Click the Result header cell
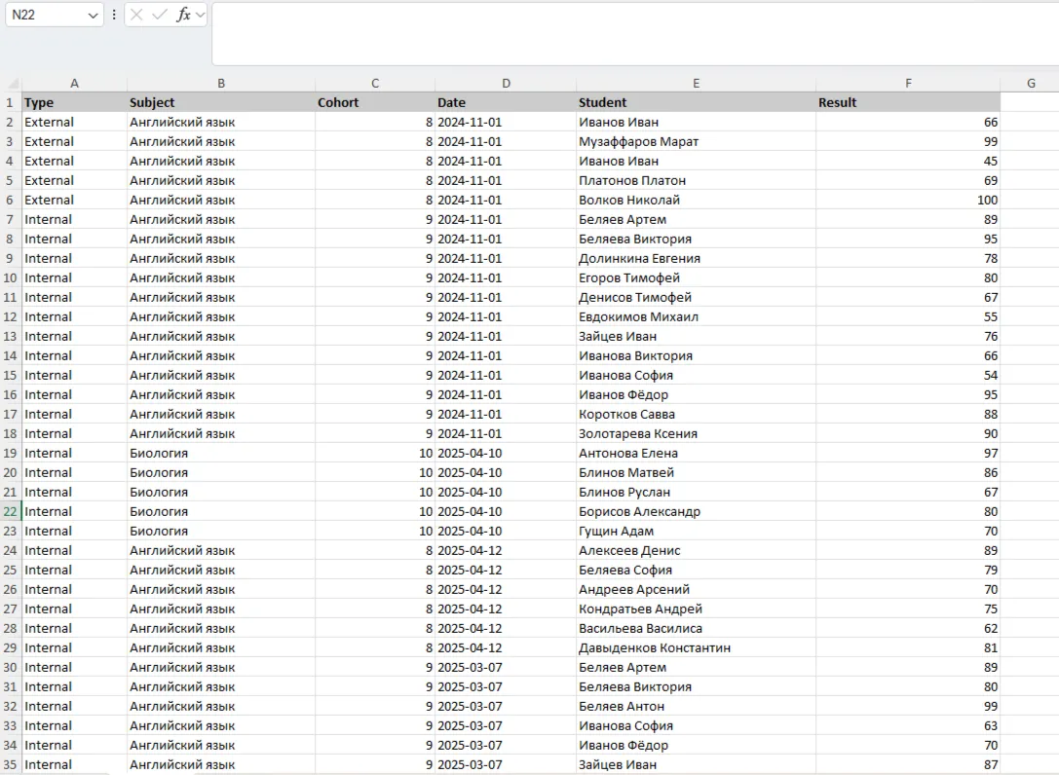This screenshot has width=1059, height=775. pos(908,102)
